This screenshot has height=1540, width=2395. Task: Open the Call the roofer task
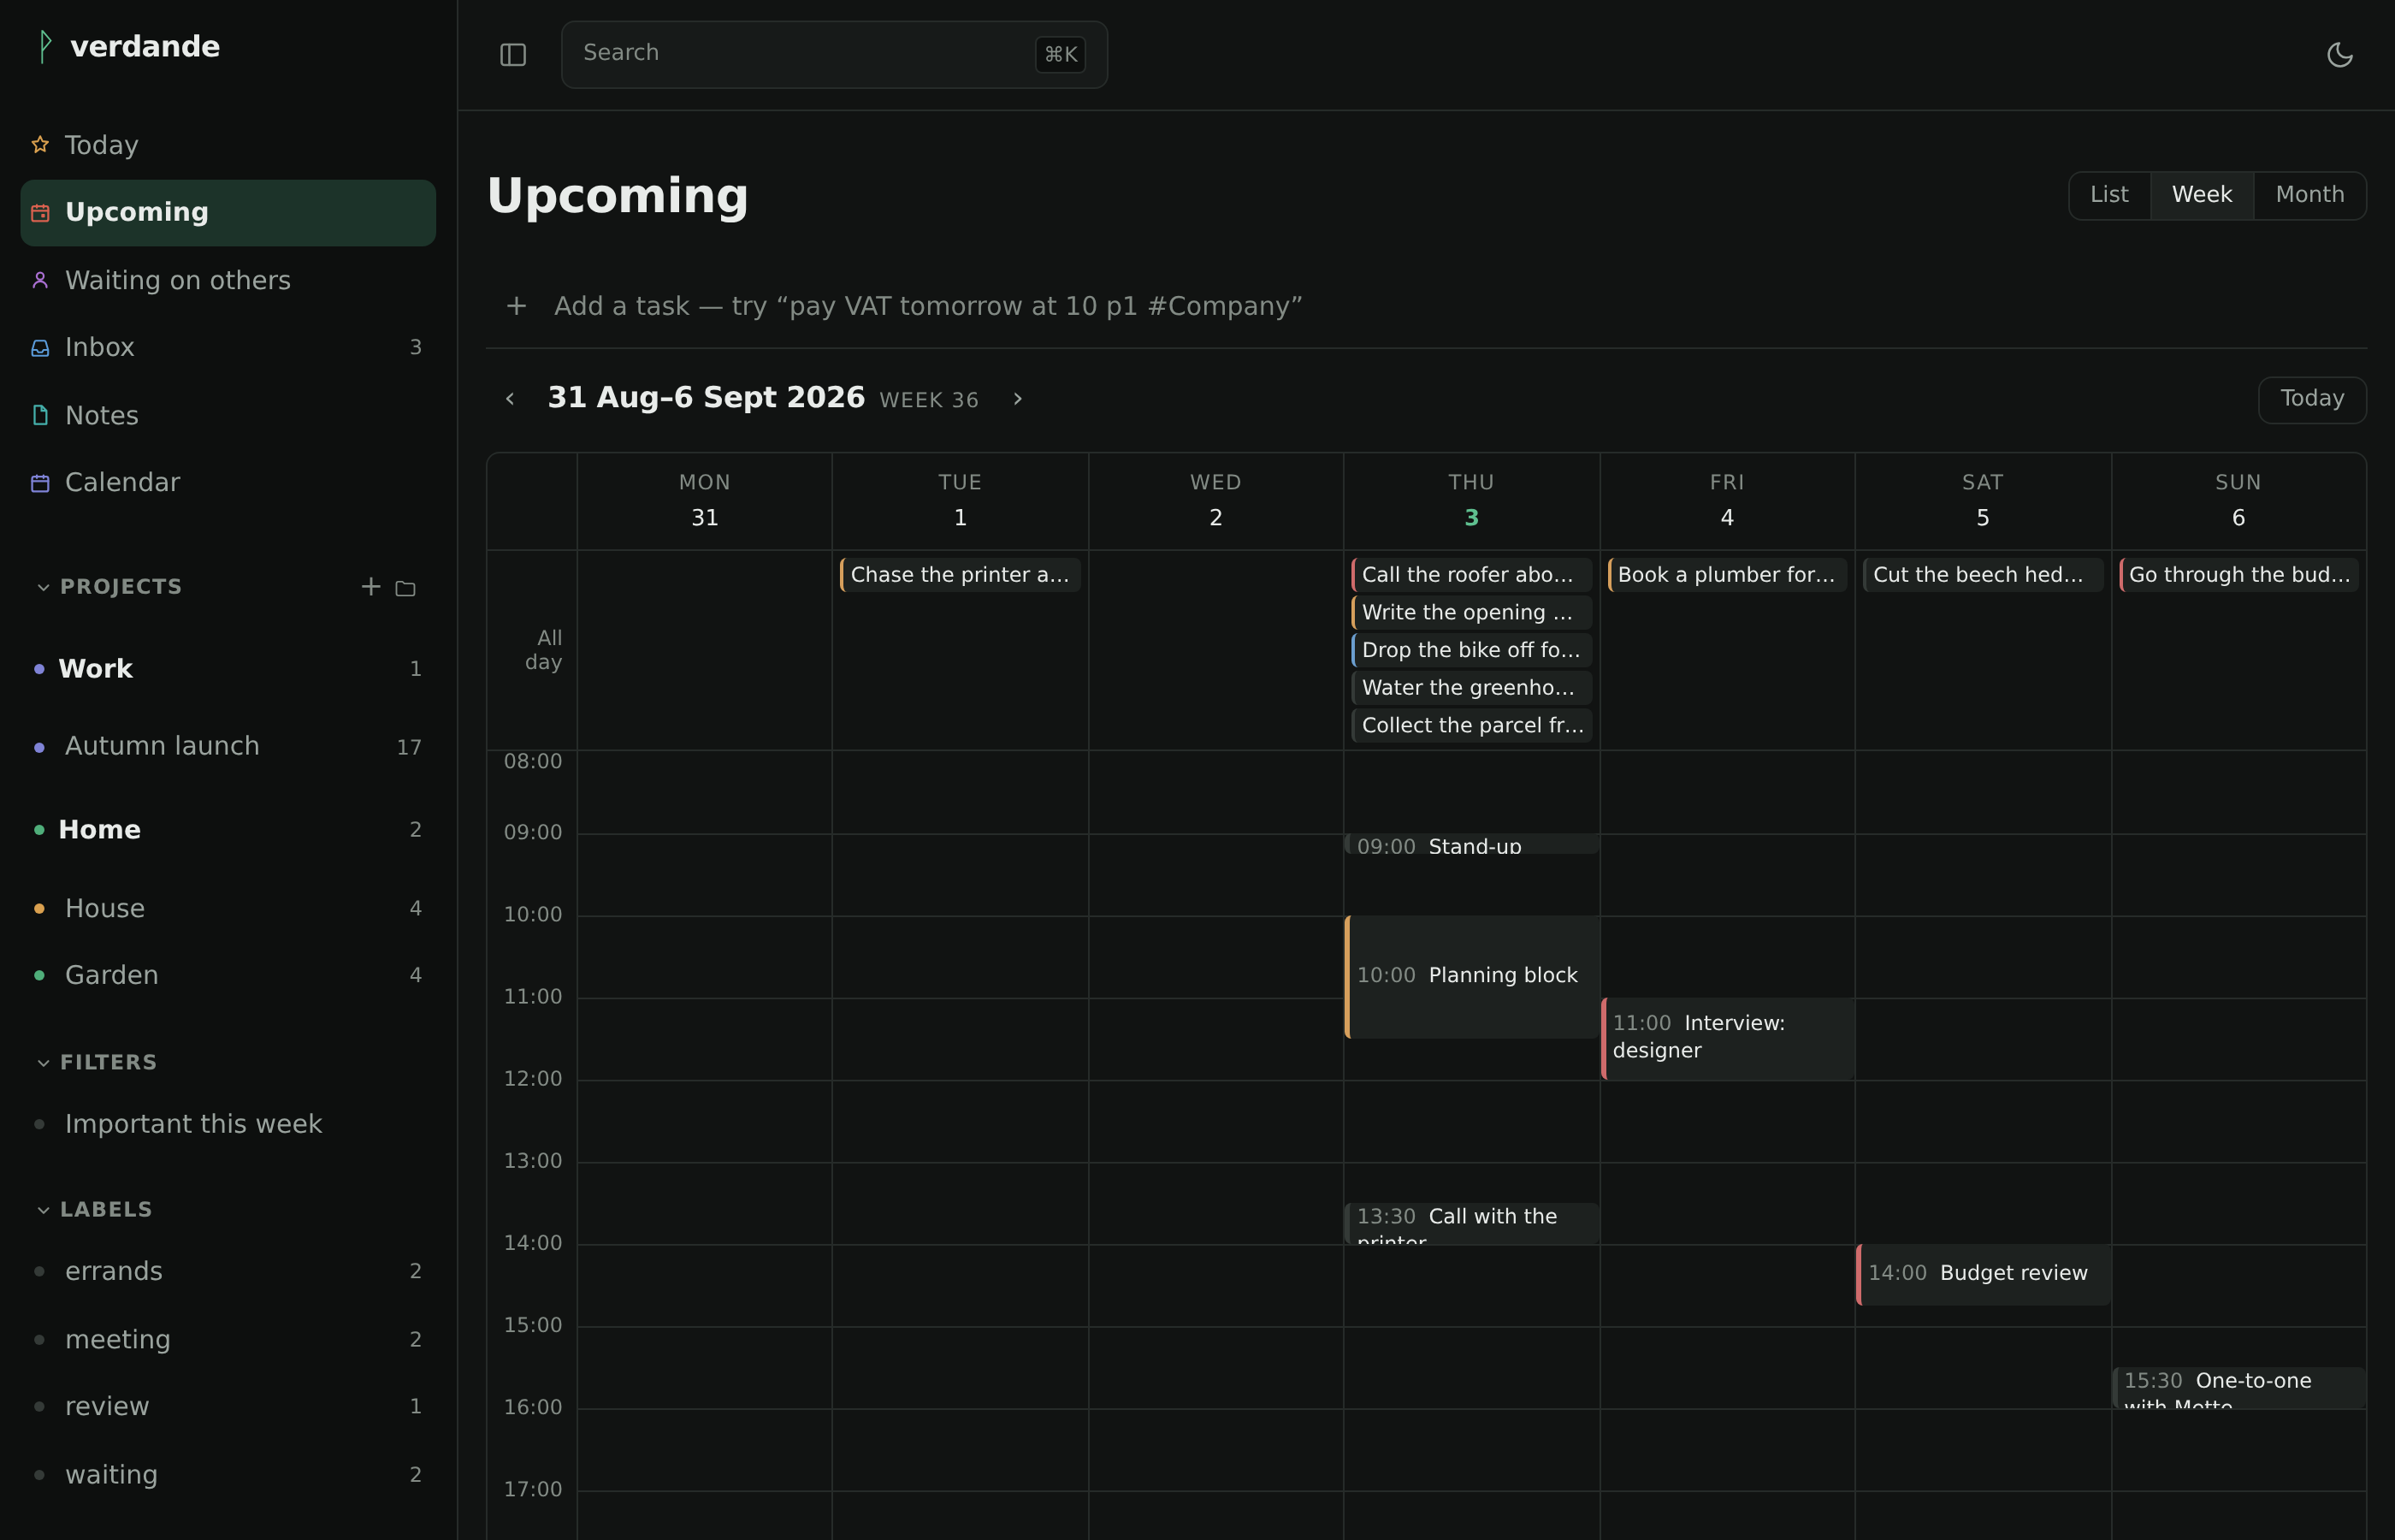(x=1471, y=575)
